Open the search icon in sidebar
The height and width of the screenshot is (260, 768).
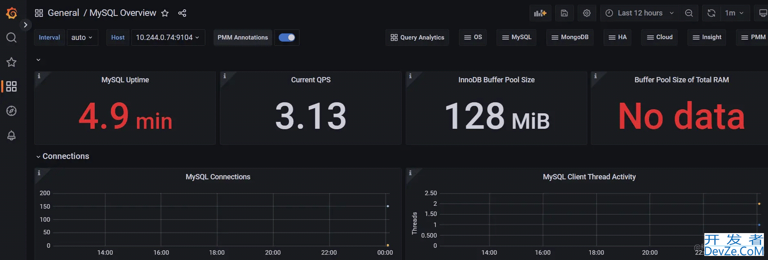tap(11, 37)
